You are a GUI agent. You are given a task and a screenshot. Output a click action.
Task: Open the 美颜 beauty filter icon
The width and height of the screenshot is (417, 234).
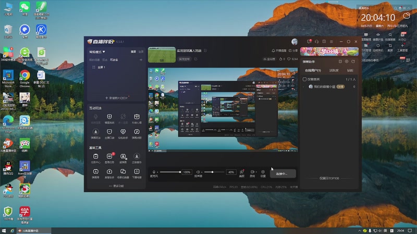[242, 173]
